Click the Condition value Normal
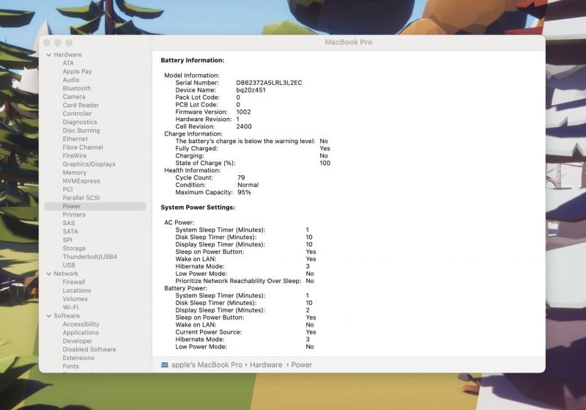Screen dimensions: 586x410 point(248,185)
